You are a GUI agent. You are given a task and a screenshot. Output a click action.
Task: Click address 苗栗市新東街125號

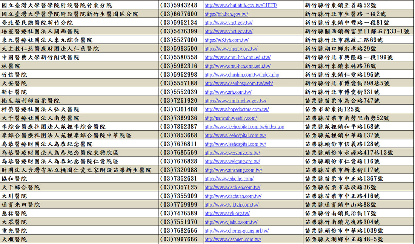[x=332, y=110]
